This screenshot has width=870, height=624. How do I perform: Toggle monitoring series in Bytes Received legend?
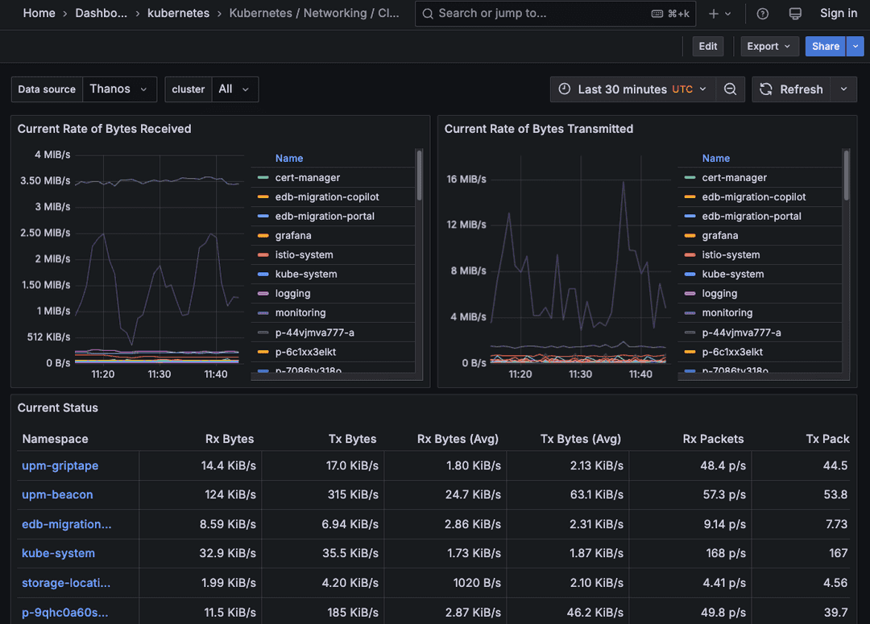click(x=300, y=313)
